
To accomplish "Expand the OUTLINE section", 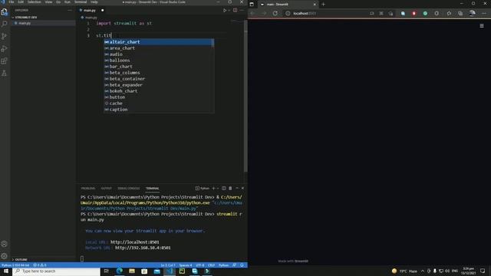I will tap(21, 259).
